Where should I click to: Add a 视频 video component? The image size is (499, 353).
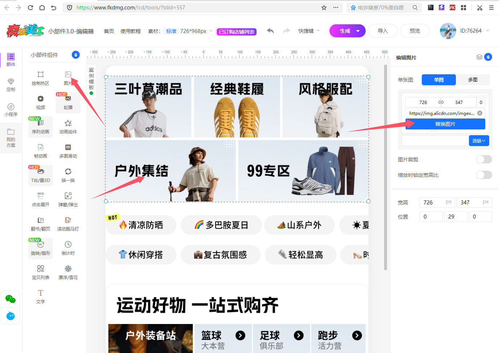pyautogui.click(x=41, y=103)
